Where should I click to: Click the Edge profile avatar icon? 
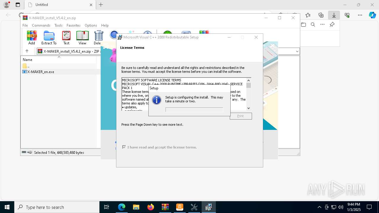coord(7,5)
